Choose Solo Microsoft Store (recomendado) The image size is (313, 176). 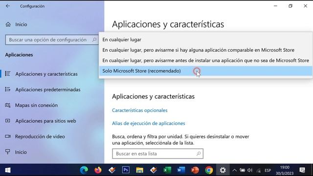(x=205, y=71)
